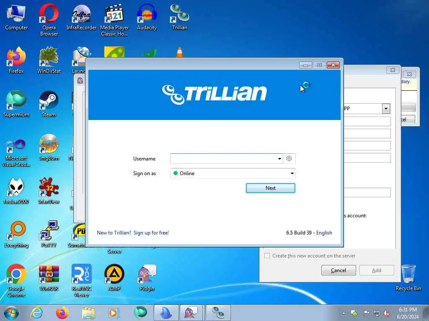Click the Action Center flag tray icon
The height and width of the screenshot is (321, 429).
coord(366,313)
